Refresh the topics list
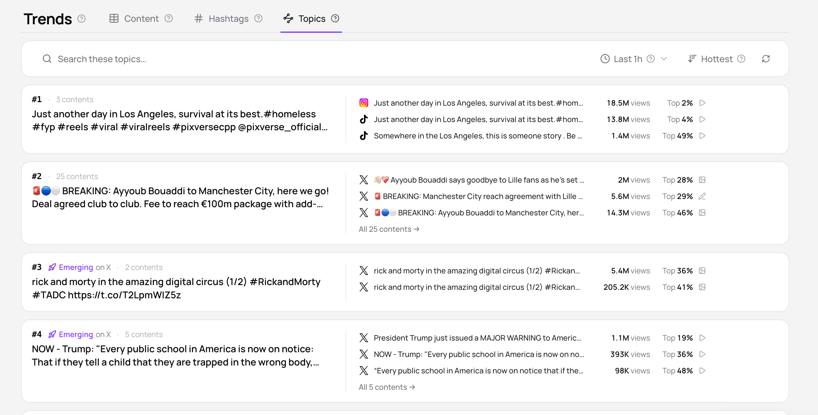Image resolution: width=818 pixels, height=415 pixels. tap(766, 59)
